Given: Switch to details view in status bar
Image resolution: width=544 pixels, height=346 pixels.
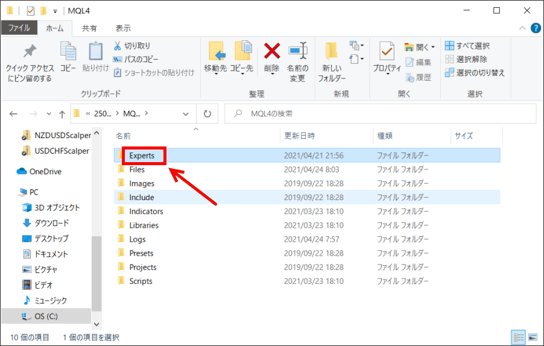Looking at the screenshot, I should (x=519, y=336).
